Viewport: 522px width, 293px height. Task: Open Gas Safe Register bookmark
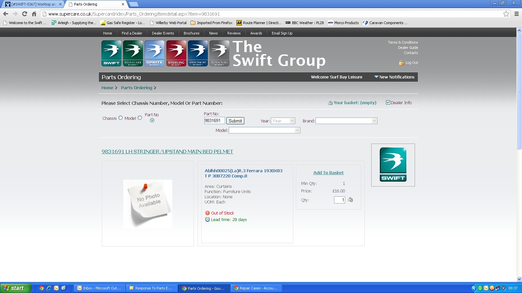point(123,23)
